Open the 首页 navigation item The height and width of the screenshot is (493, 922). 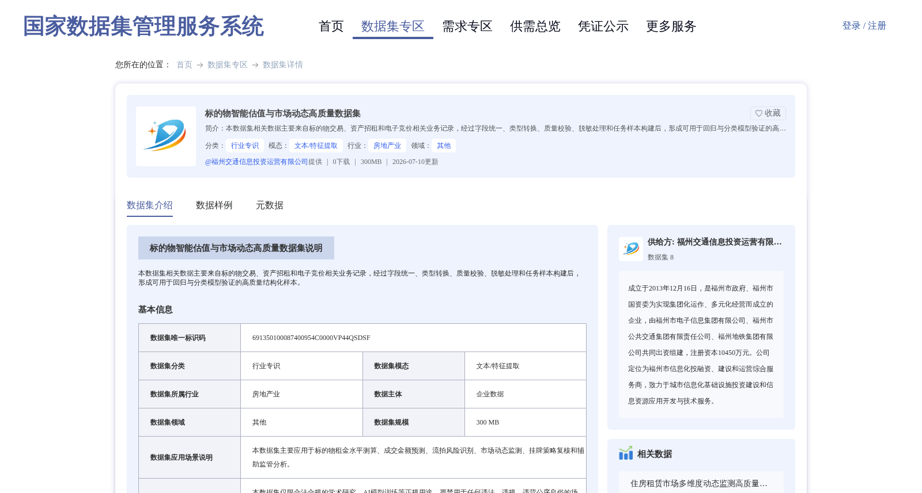click(x=331, y=26)
